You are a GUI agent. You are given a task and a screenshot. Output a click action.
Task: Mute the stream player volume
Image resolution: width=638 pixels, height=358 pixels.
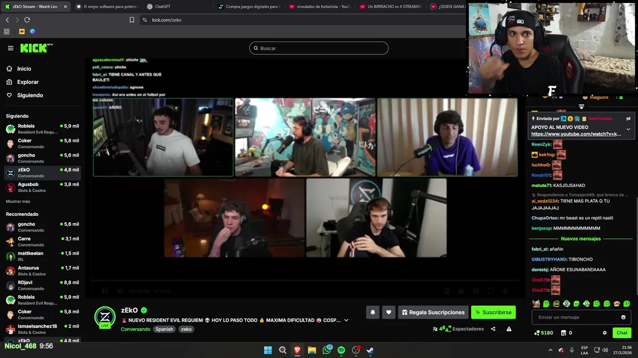click(120, 291)
